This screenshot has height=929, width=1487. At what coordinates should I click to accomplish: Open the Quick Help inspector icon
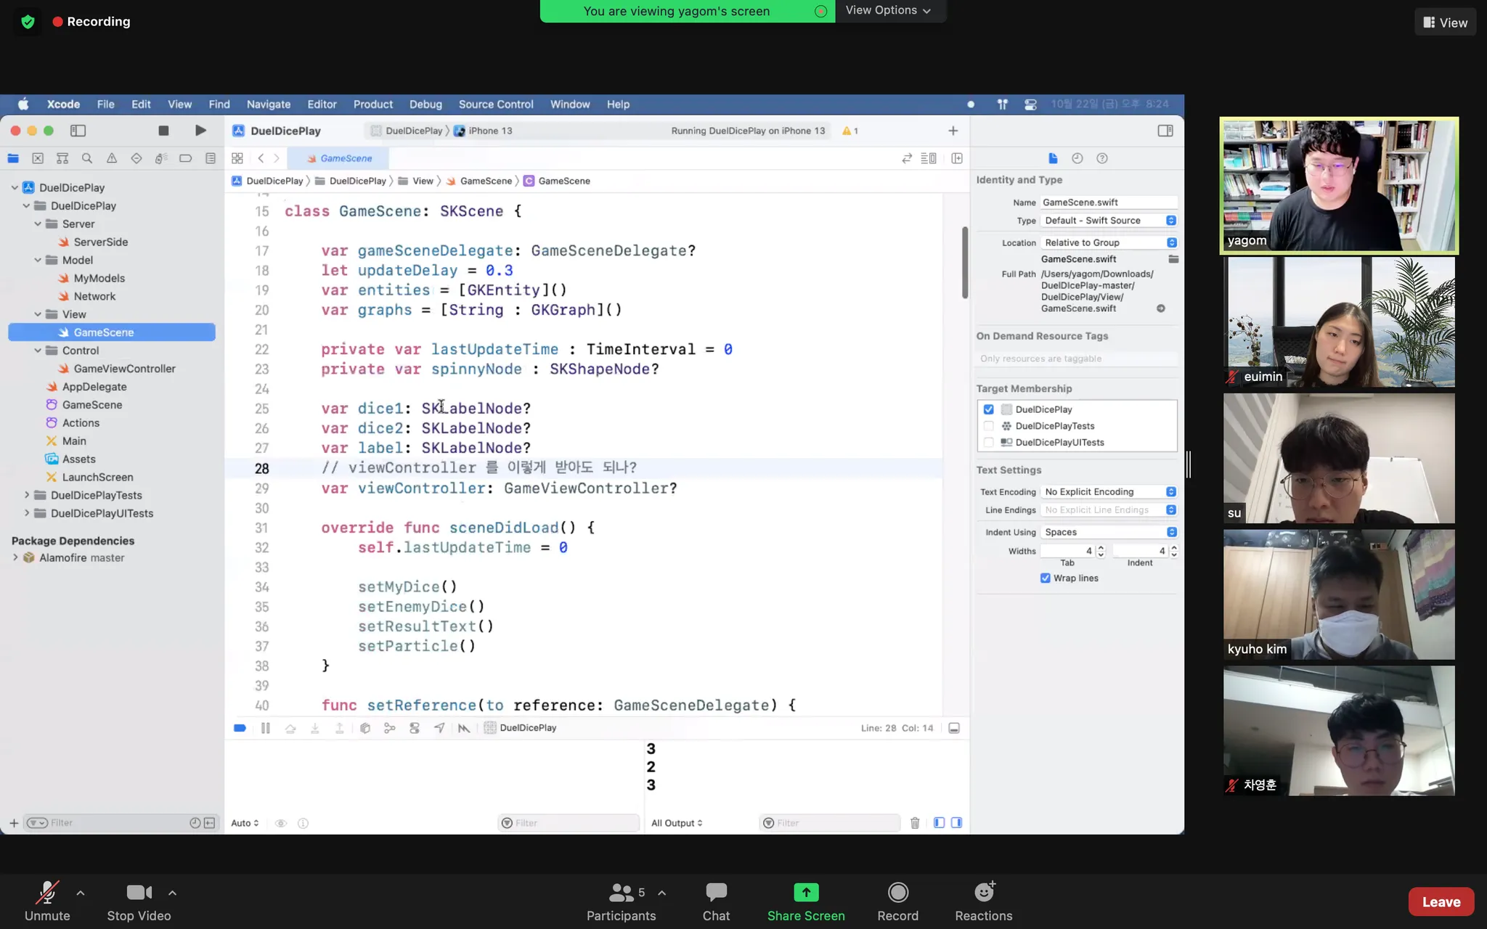[1102, 158]
